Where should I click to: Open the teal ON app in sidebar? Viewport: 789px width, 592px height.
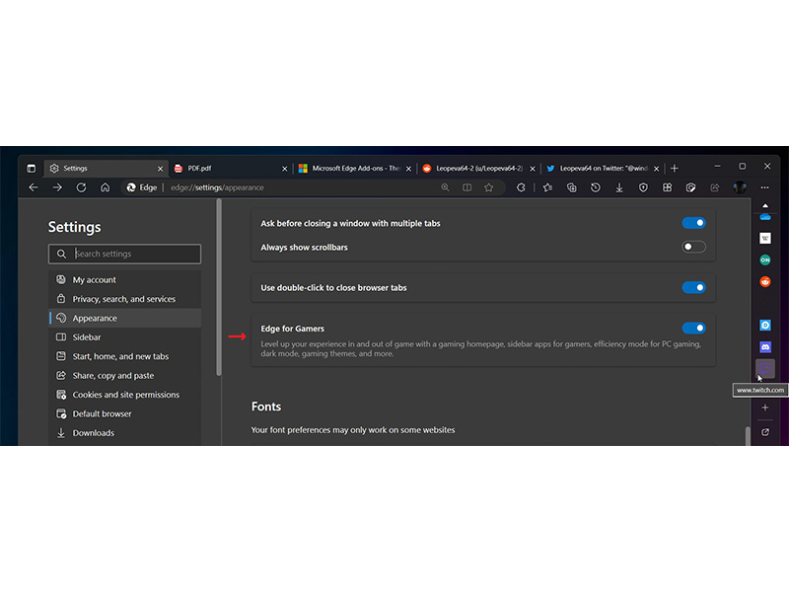(x=765, y=259)
